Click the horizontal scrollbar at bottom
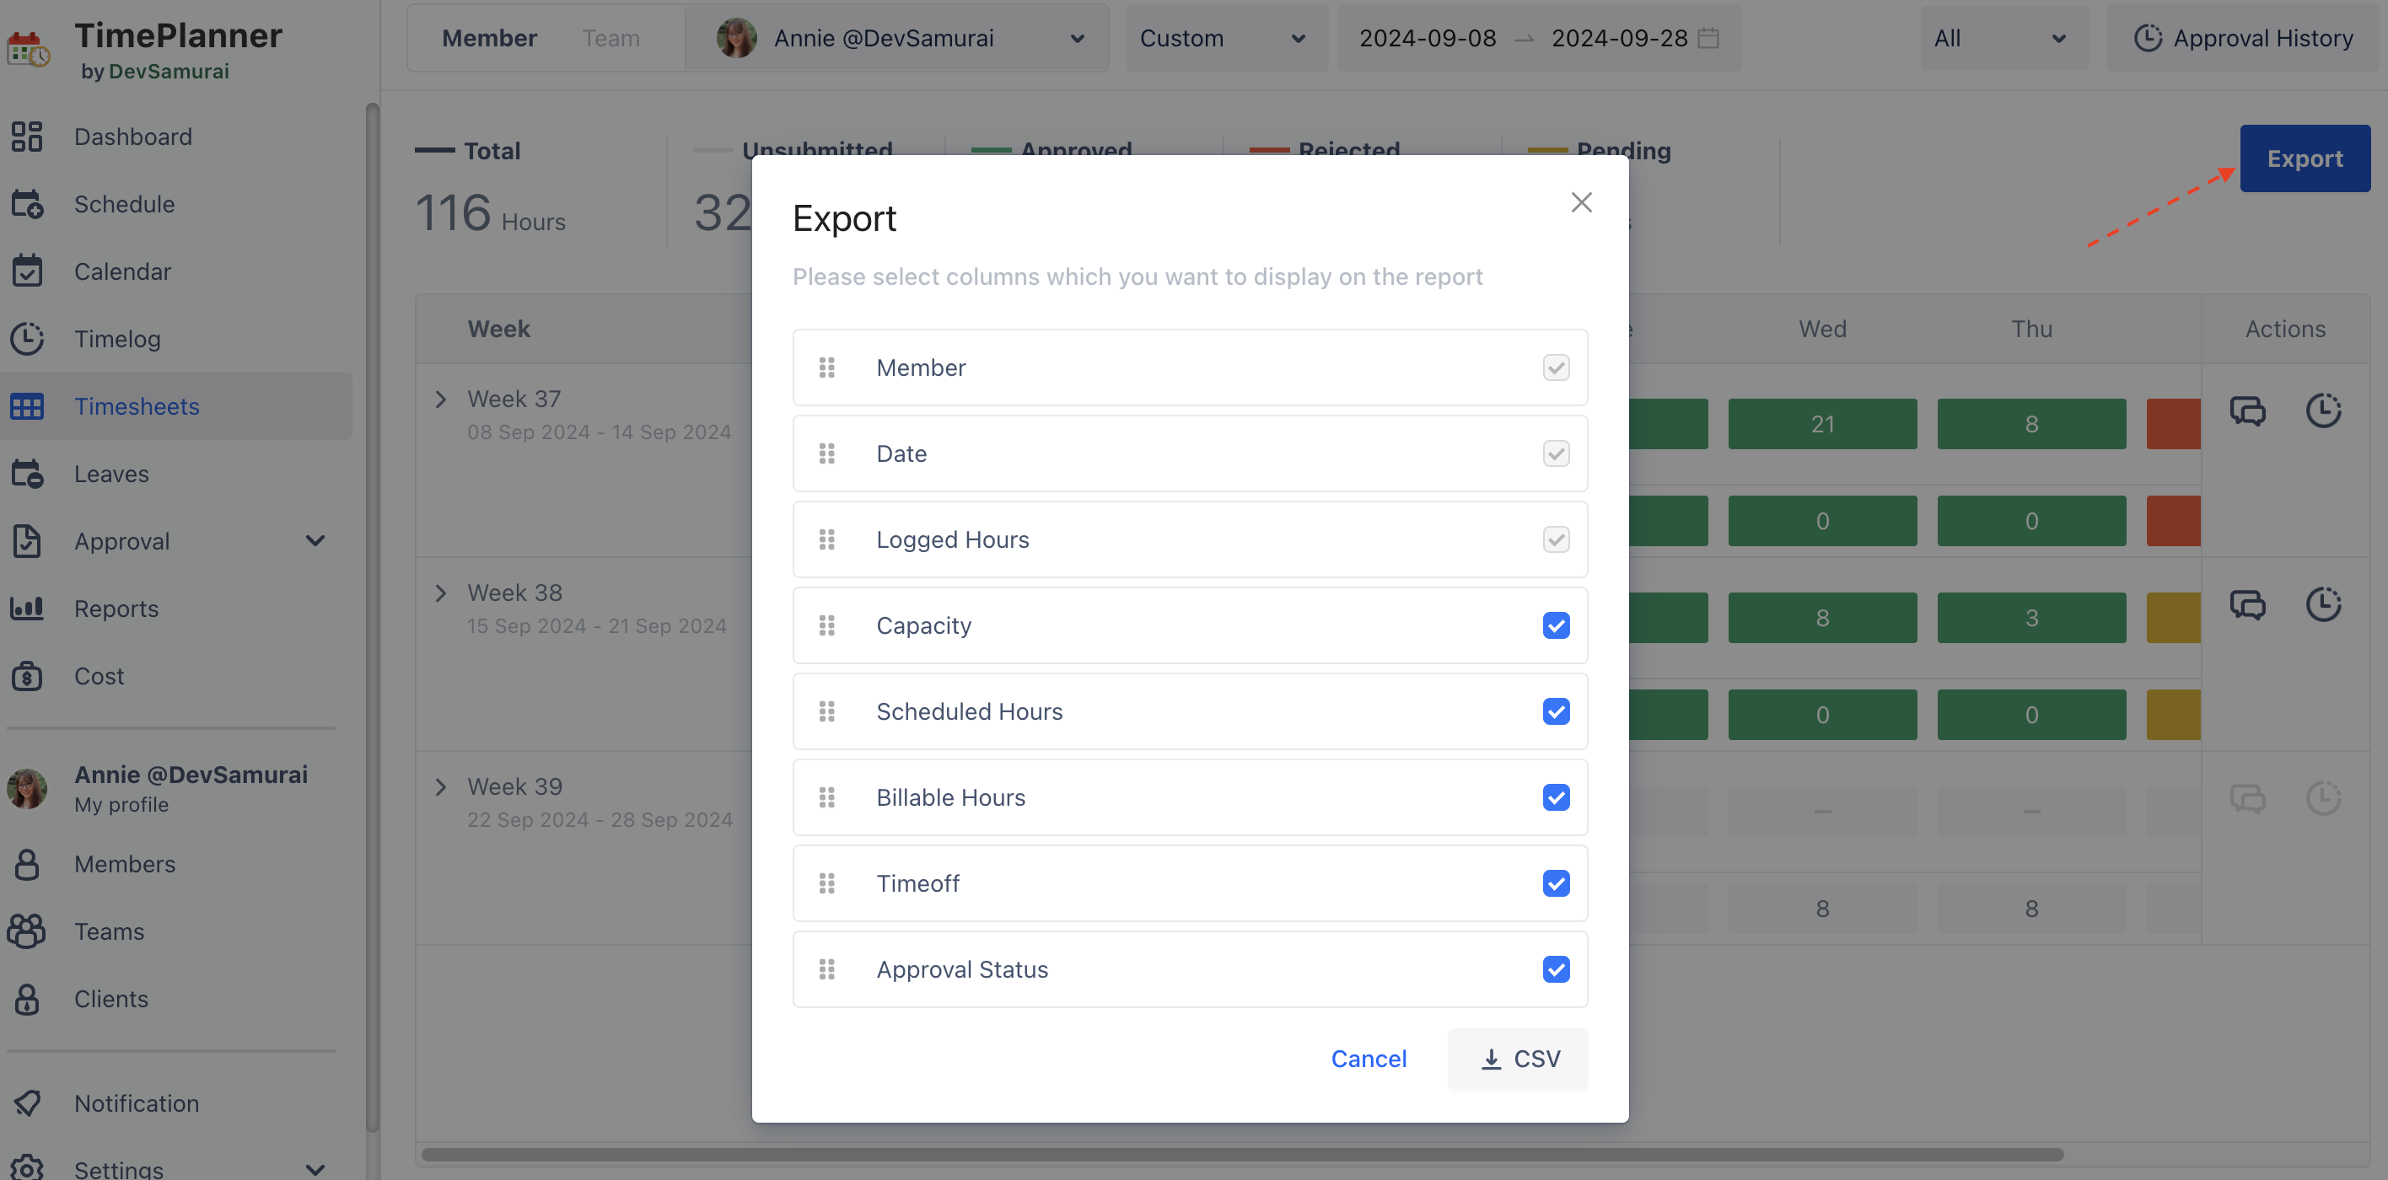This screenshot has height=1180, width=2388. [x=1242, y=1155]
